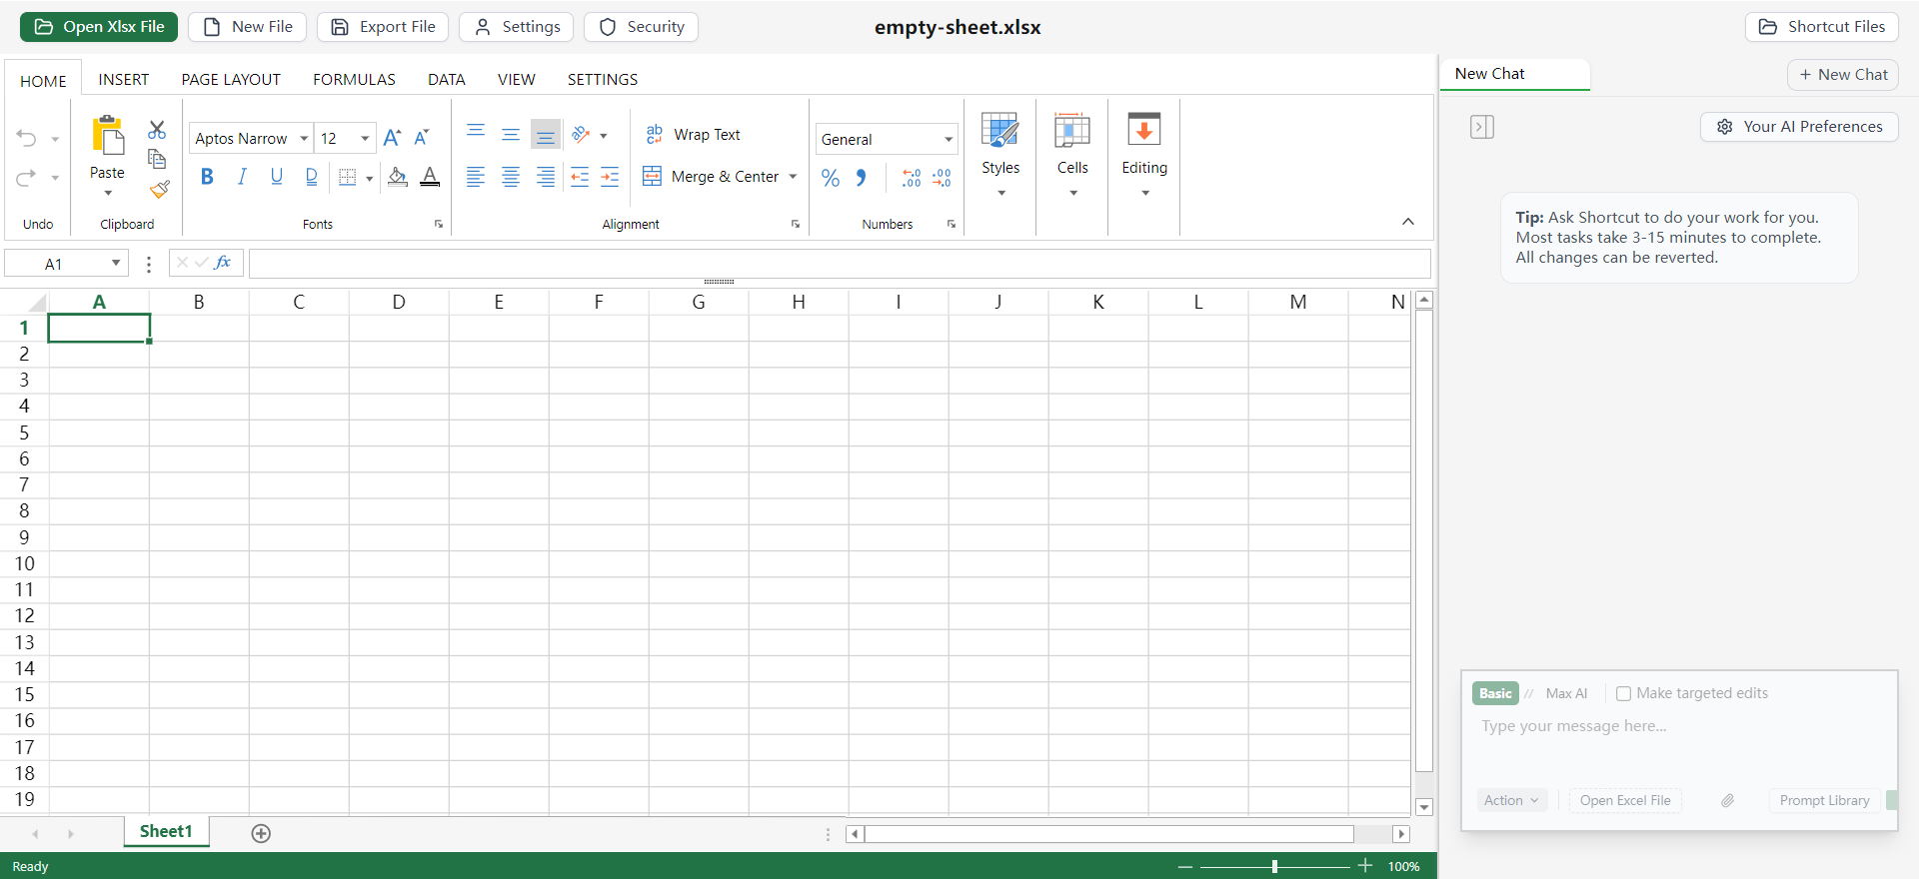Check the Make targeted edits checkbox
Image resolution: width=1919 pixels, height=879 pixels.
point(1623,693)
